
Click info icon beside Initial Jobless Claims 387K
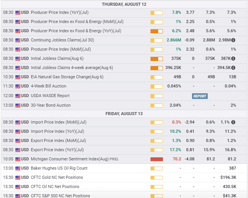233,59
